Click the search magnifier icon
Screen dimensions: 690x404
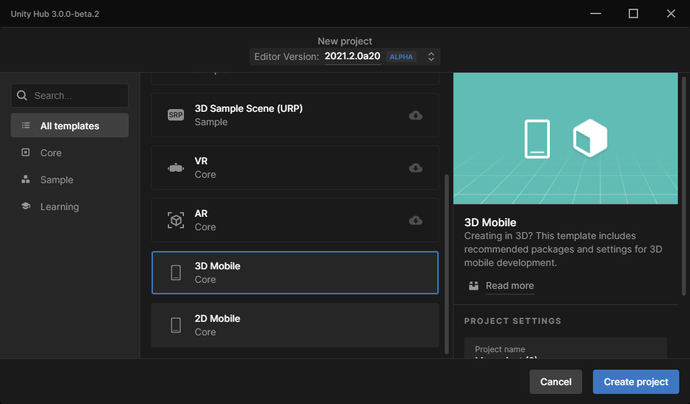22,96
